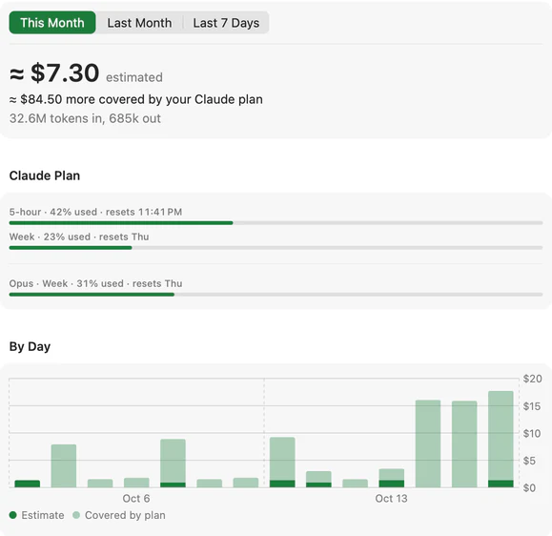Click '32.6M tokens in, 685k out' text

click(x=85, y=118)
